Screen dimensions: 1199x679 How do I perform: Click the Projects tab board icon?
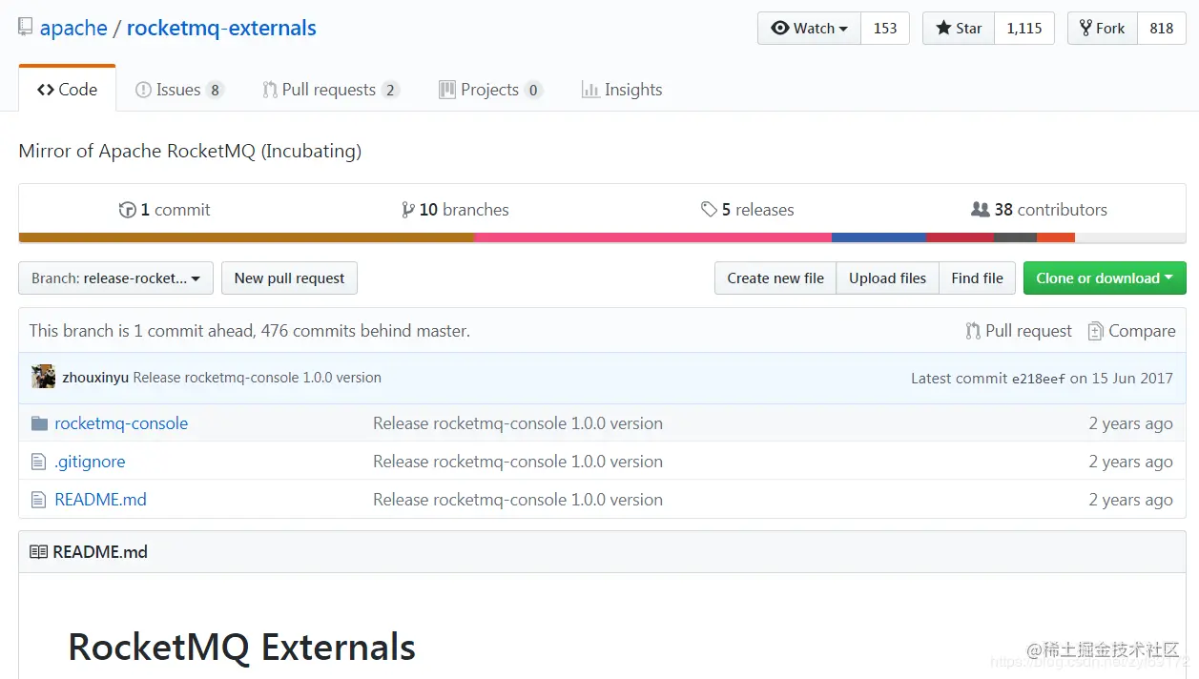[x=446, y=90]
